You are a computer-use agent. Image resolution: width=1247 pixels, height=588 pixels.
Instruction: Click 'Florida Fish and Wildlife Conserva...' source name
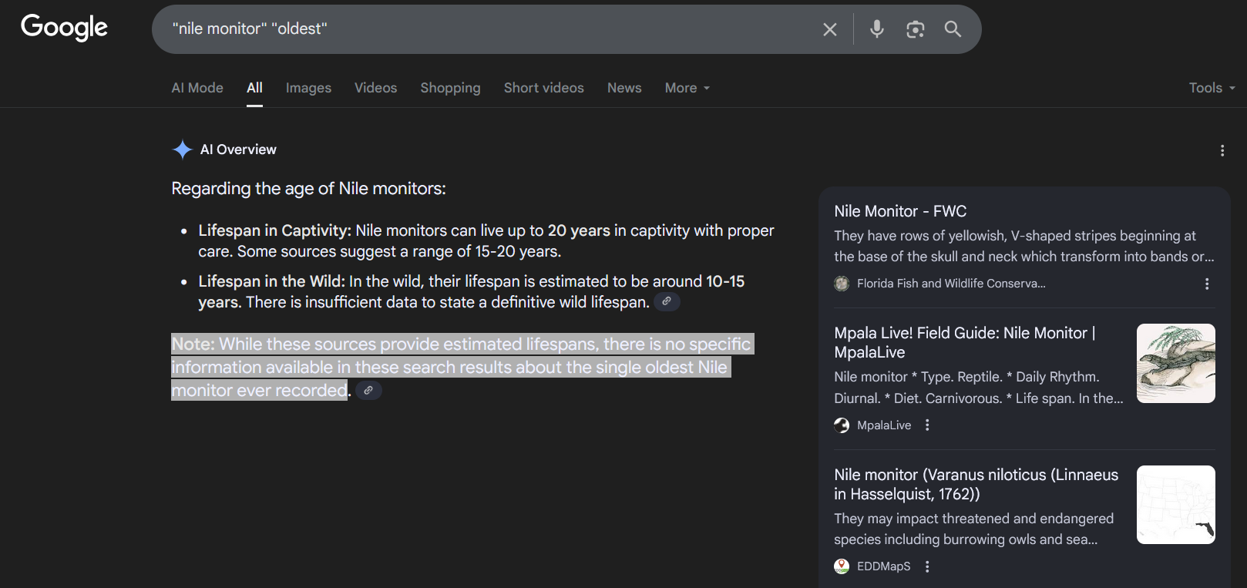951,284
